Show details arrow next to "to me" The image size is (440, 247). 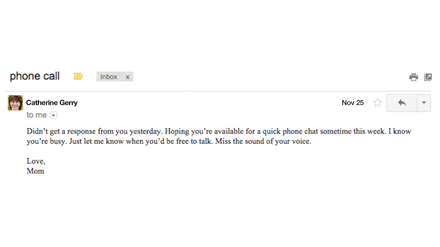click(53, 115)
